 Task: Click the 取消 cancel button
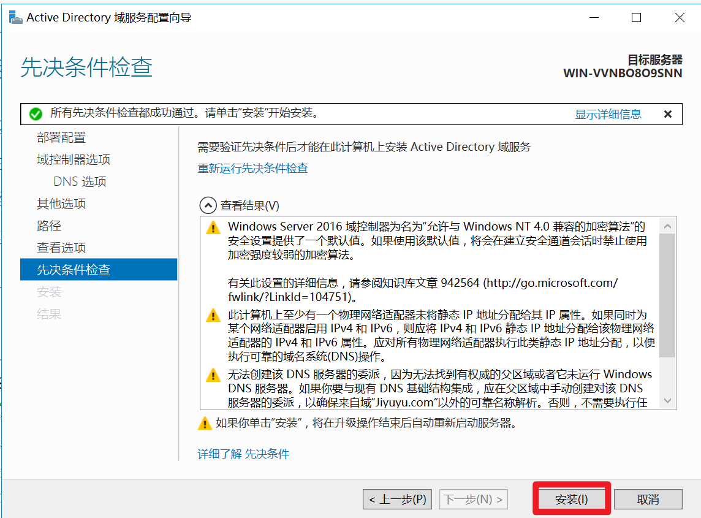coord(648,499)
